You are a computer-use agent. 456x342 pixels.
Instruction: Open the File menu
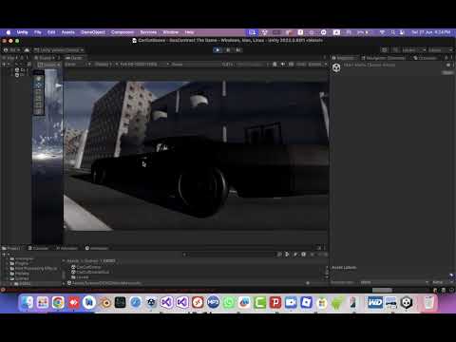click(38, 32)
